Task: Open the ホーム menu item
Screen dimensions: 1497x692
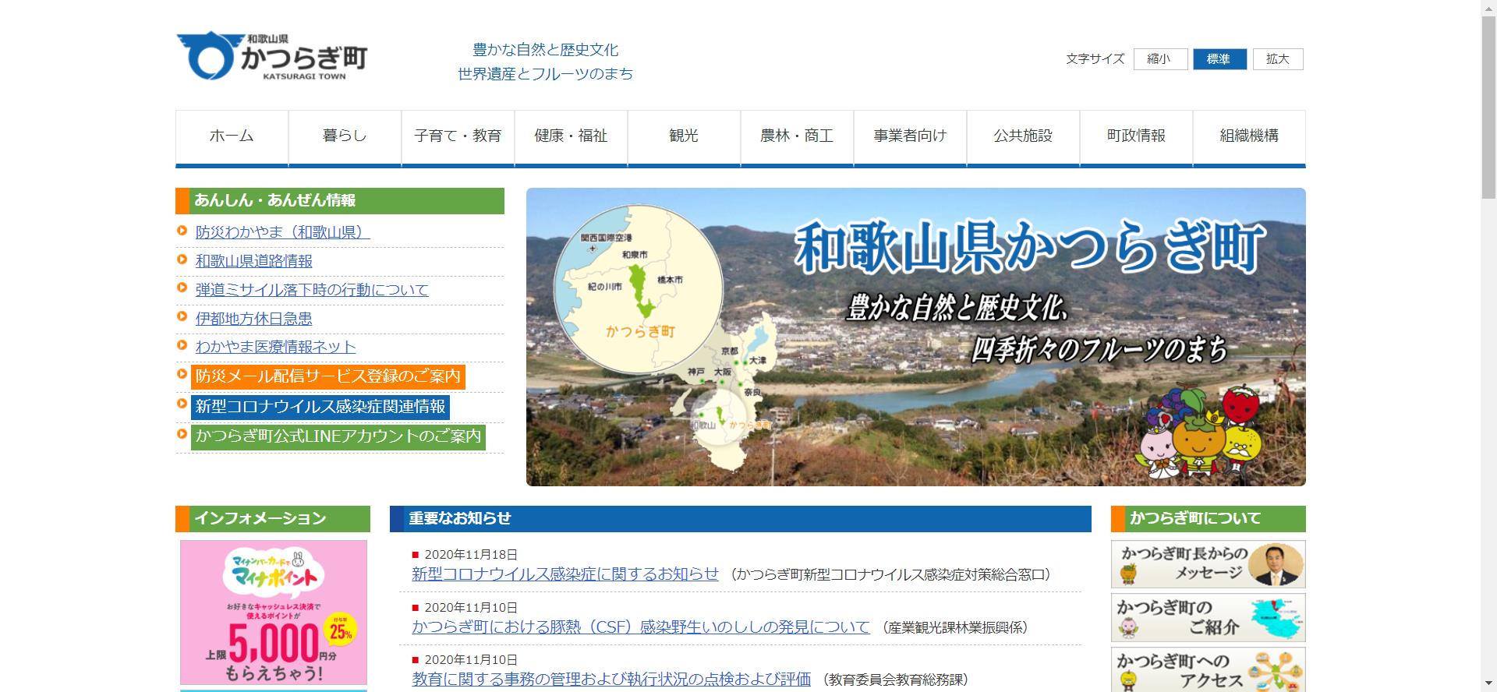Action: (x=232, y=137)
